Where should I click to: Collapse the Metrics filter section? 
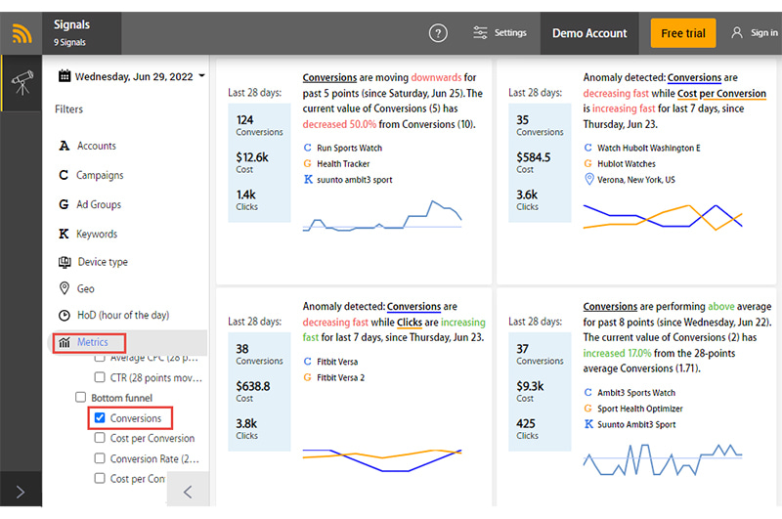pos(92,342)
